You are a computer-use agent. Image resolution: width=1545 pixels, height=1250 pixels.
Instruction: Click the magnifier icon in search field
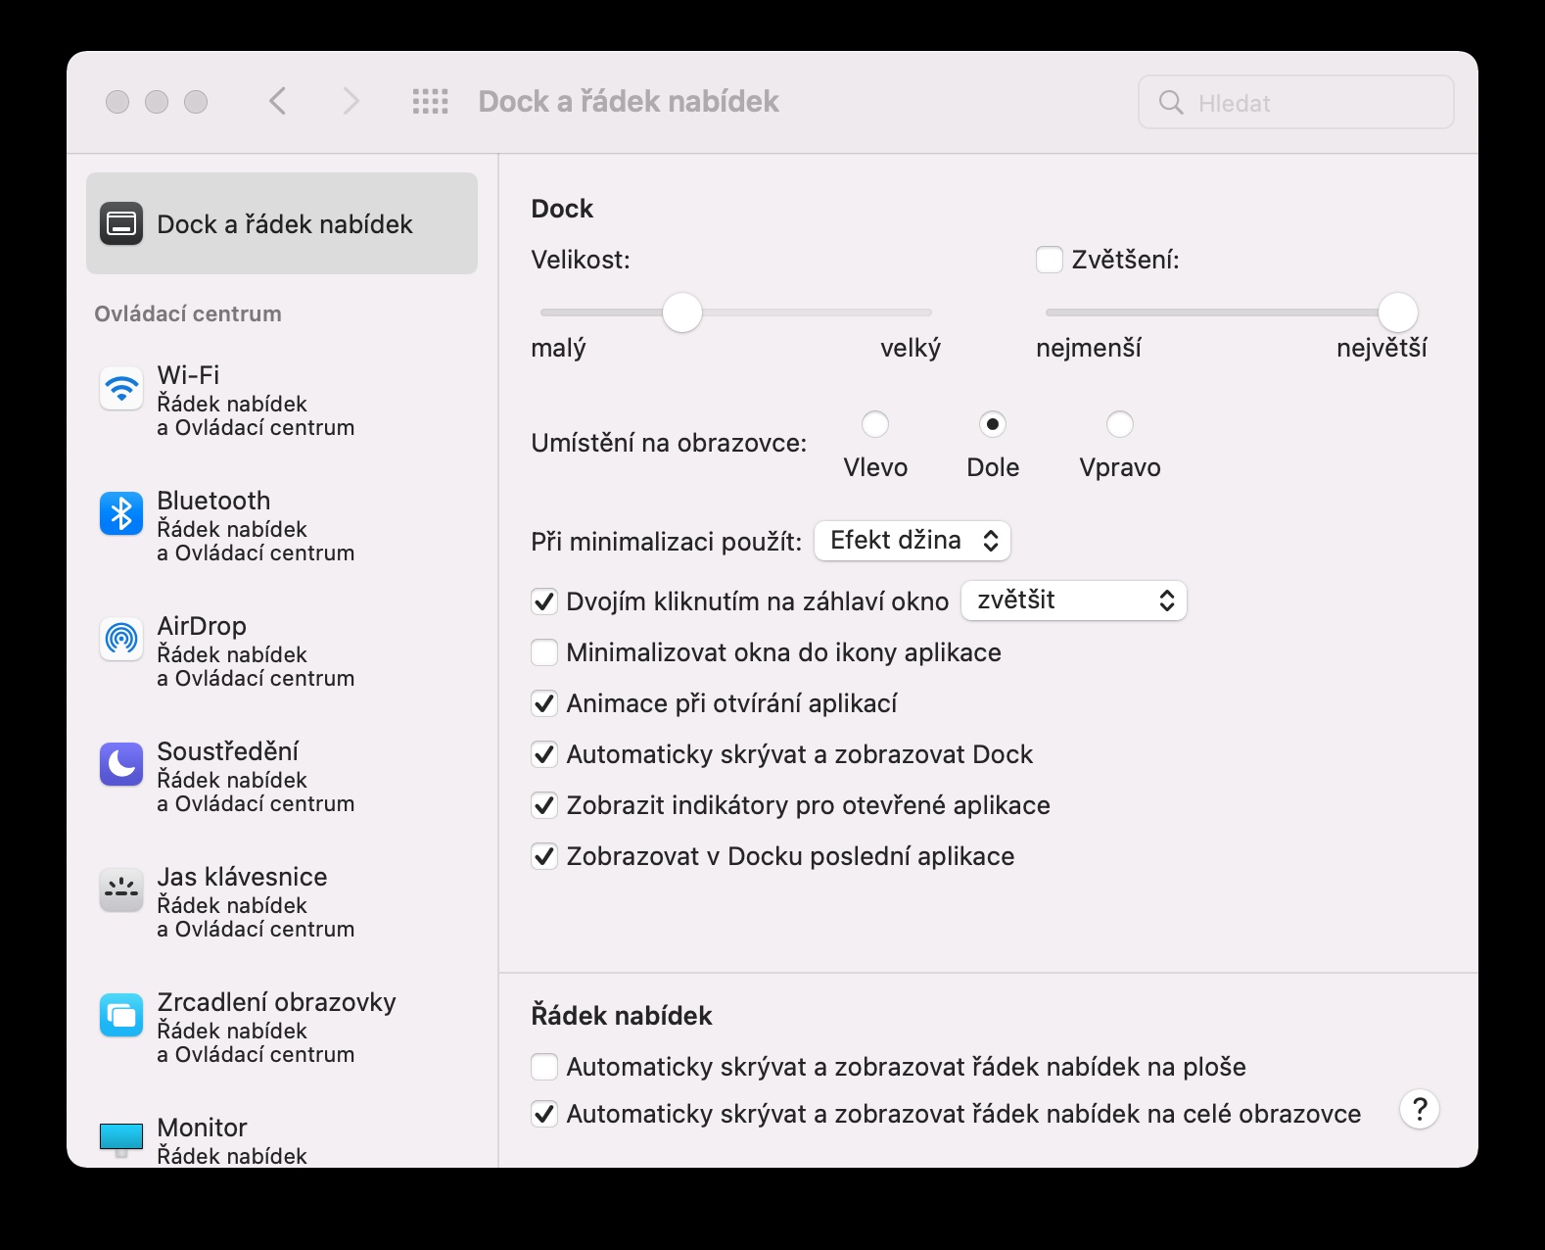pos(1171,102)
